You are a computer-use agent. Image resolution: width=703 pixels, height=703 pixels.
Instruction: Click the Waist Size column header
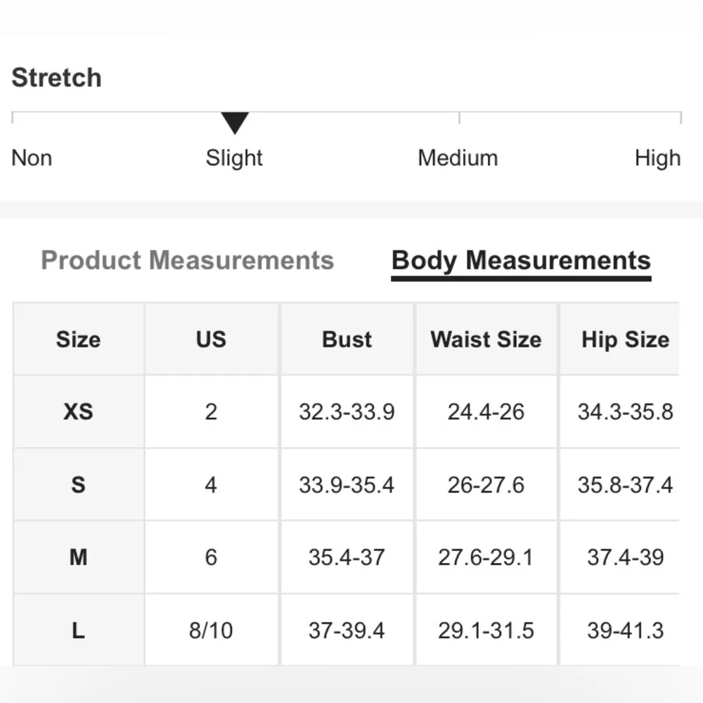pyautogui.click(x=486, y=340)
